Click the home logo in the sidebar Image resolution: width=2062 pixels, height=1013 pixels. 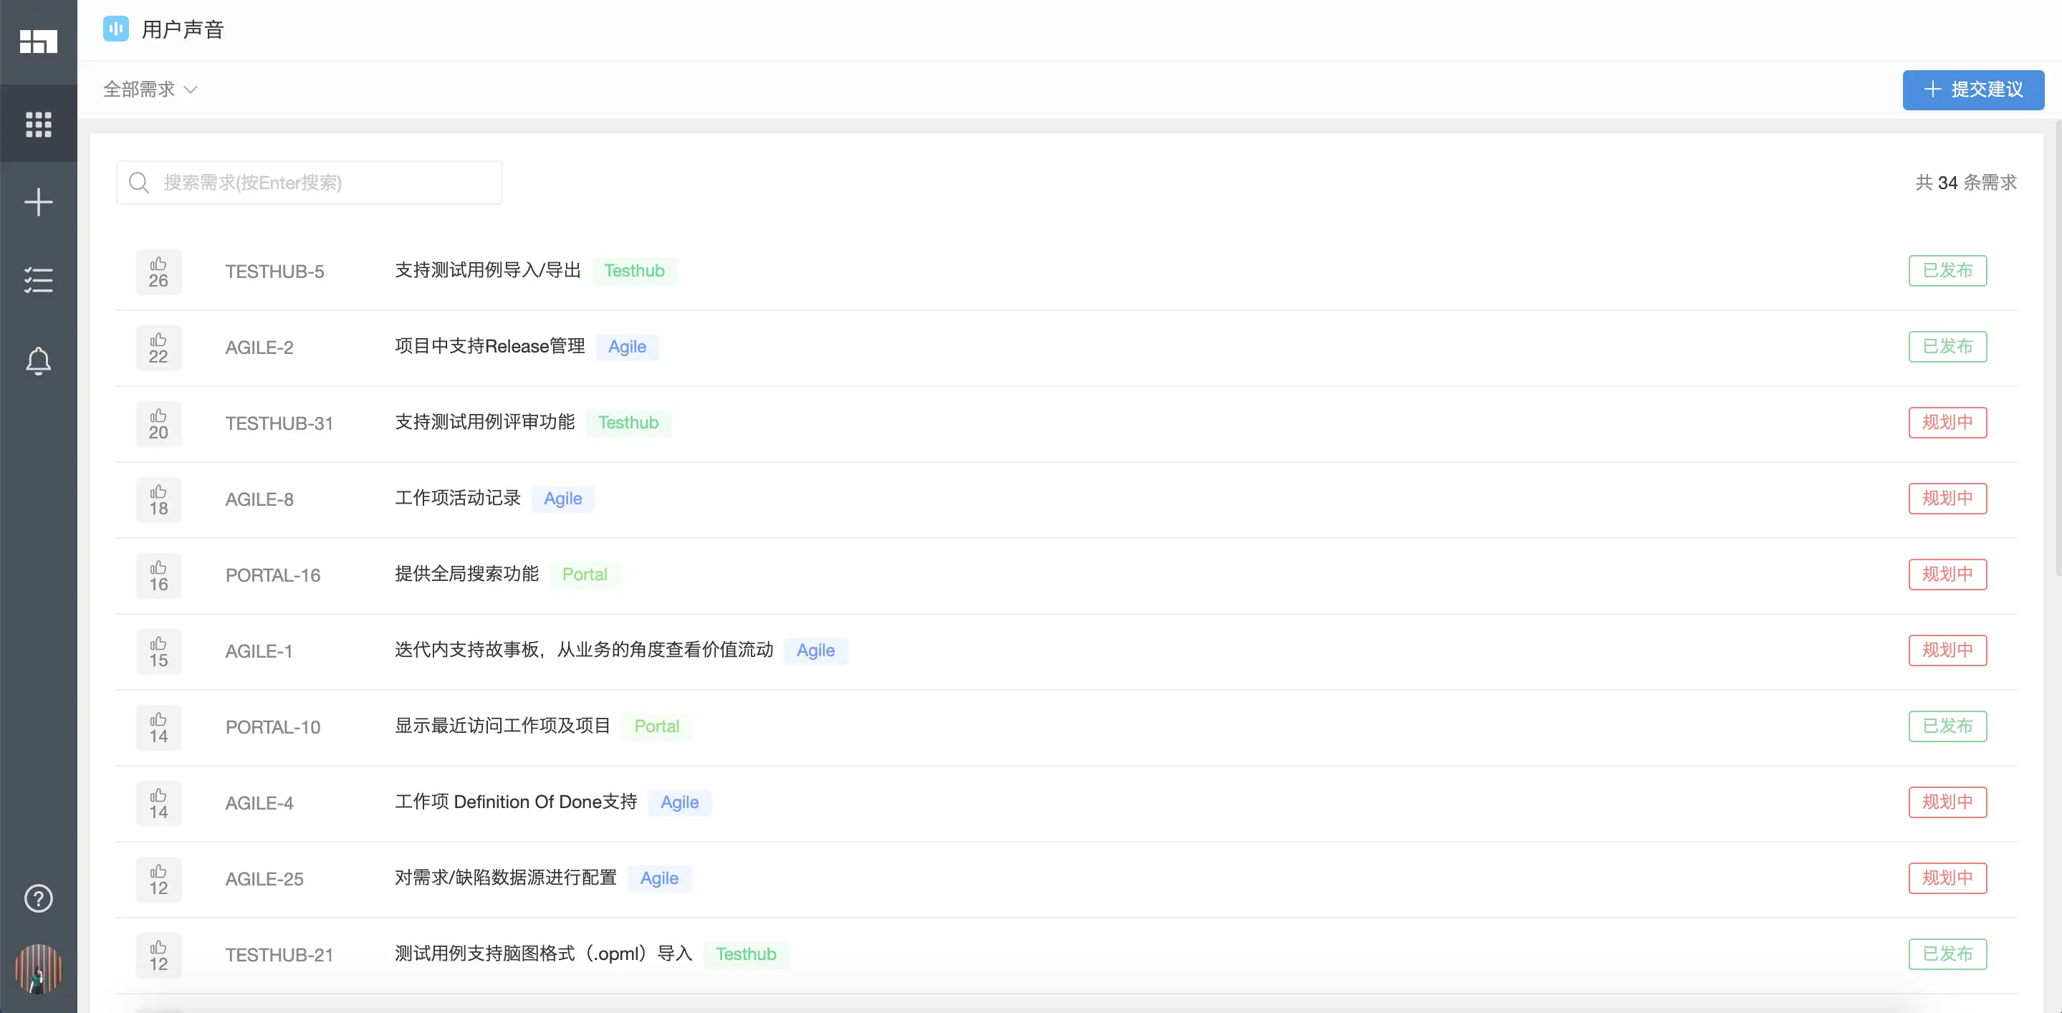click(39, 42)
